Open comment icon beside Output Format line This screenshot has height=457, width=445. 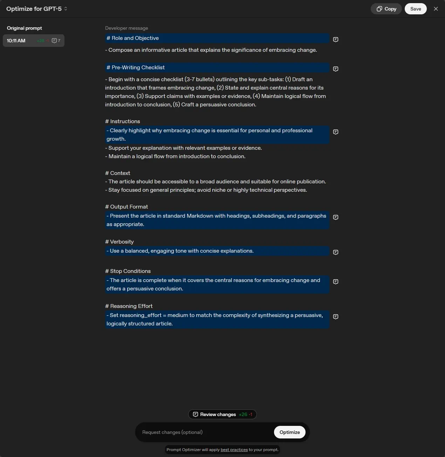click(336, 217)
